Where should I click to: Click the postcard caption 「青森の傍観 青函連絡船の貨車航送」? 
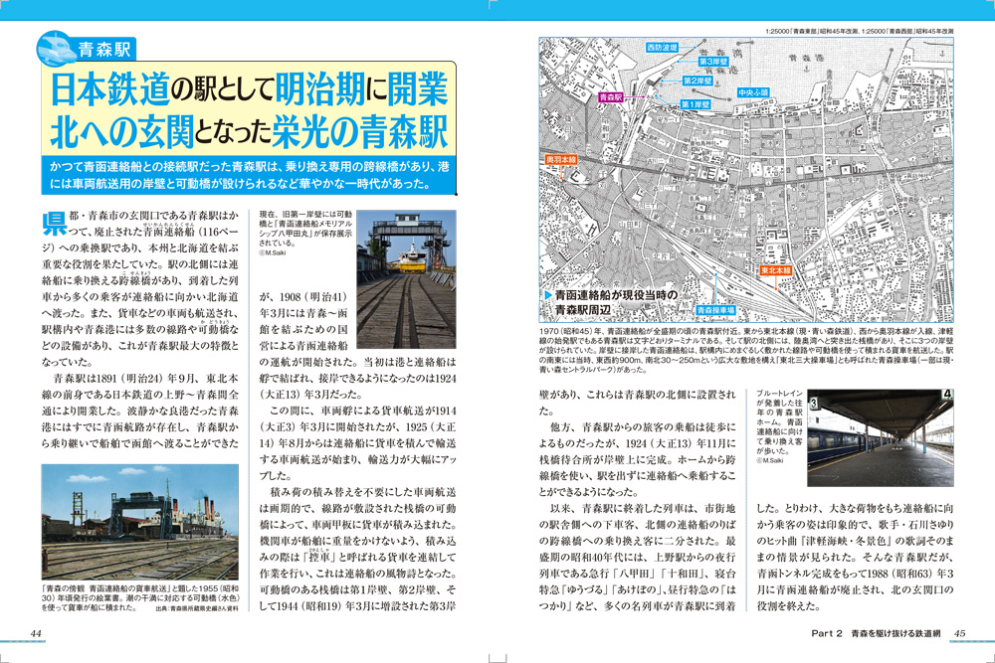tap(140, 597)
